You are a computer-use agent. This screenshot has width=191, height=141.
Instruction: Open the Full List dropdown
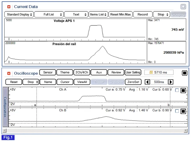click(x=49, y=14)
